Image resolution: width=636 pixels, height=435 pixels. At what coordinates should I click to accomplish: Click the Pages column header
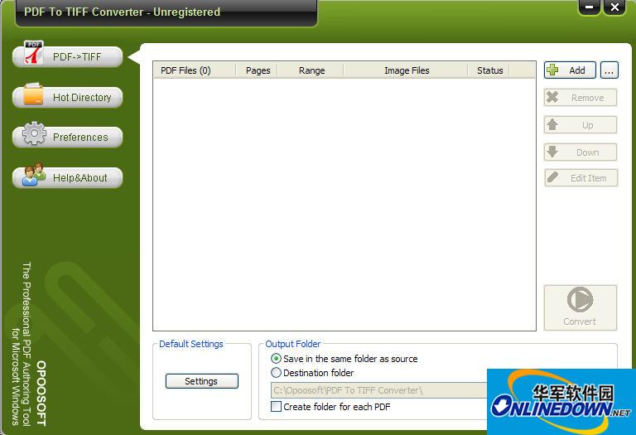(x=257, y=70)
